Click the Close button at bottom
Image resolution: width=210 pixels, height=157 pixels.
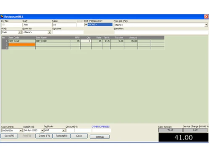(x=79, y=136)
